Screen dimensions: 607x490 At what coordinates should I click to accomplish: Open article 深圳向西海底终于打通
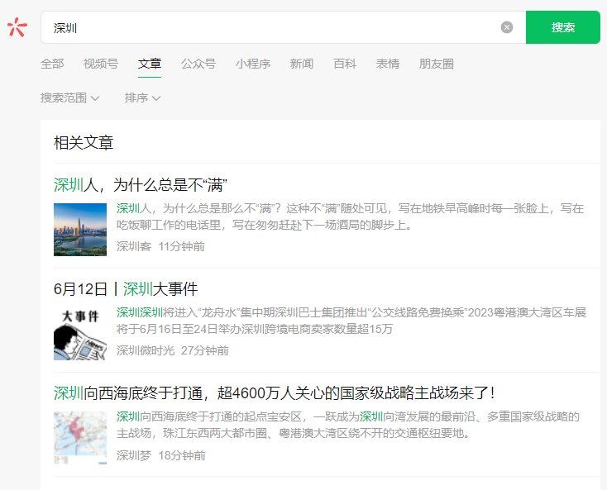[x=274, y=393]
